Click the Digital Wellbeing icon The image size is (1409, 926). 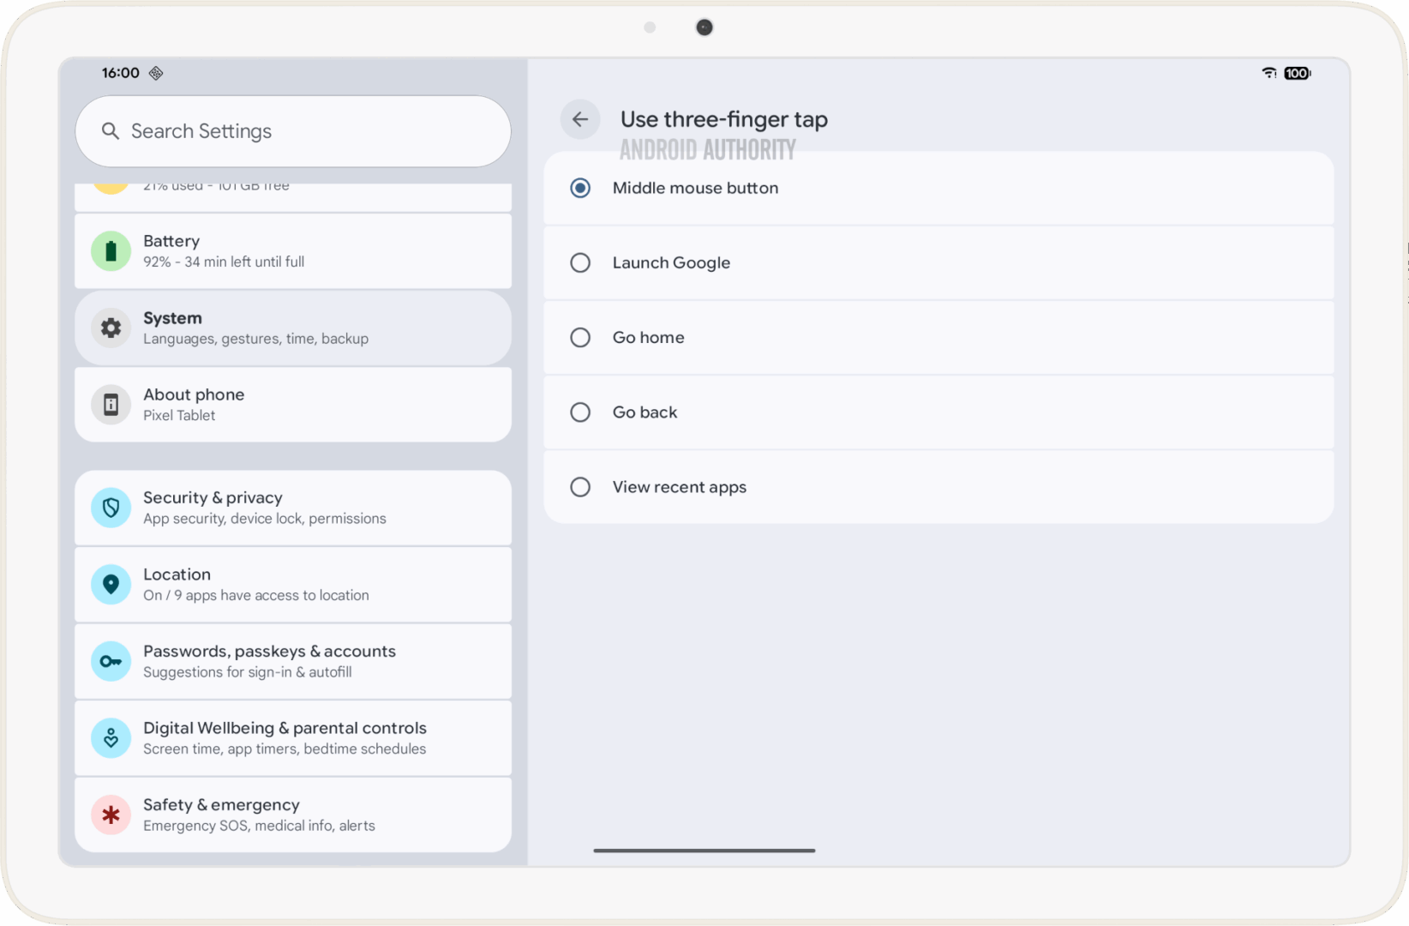click(x=111, y=738)
